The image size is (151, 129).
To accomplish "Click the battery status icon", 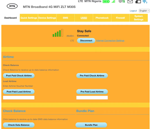I will (106, 1).
